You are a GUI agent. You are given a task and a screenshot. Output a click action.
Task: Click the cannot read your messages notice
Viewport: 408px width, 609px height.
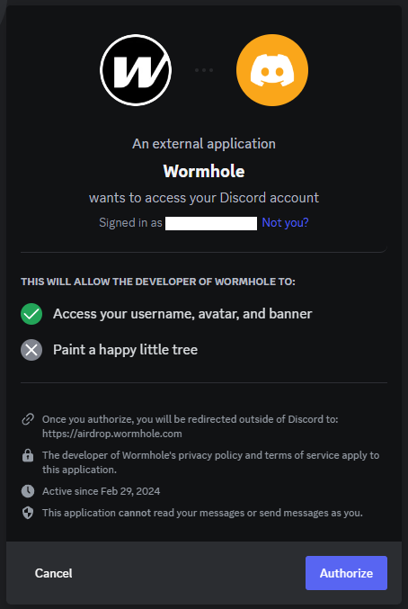(x=202, y=513)
